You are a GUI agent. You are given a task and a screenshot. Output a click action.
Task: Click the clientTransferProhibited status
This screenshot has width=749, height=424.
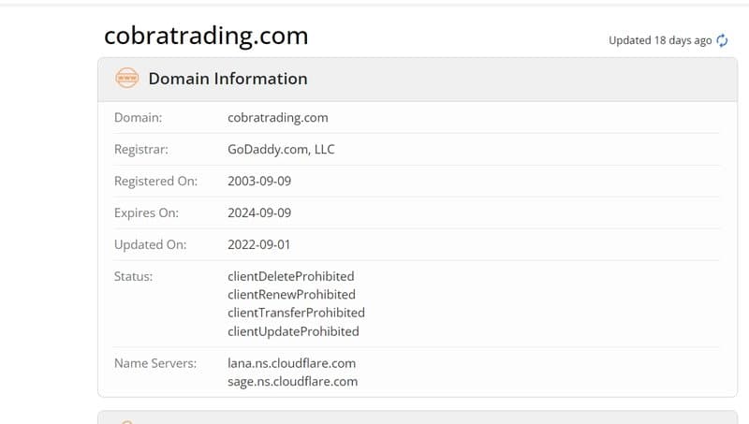tap(296, 313)
